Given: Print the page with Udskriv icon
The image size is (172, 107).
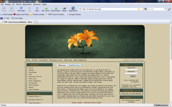Looking at the screenshot, I should [64, 8].
